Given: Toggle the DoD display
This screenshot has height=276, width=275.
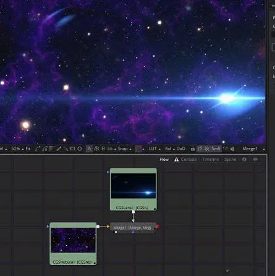Looking at the screenshot, I should coord(181,149).
